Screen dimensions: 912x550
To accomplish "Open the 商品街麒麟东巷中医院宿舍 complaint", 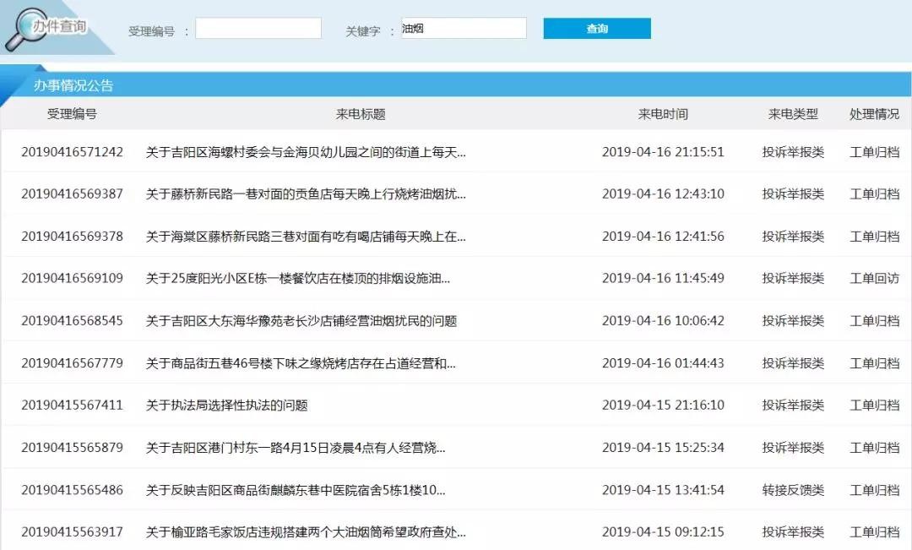I will [296, 490].
